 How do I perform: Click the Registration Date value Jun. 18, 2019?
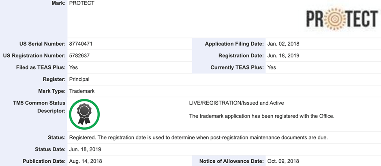click(x=283, y=56)
